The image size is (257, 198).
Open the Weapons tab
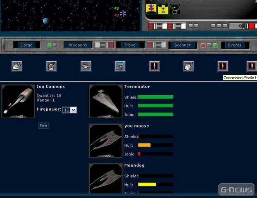pyautogui.click(x=78, y=45)
